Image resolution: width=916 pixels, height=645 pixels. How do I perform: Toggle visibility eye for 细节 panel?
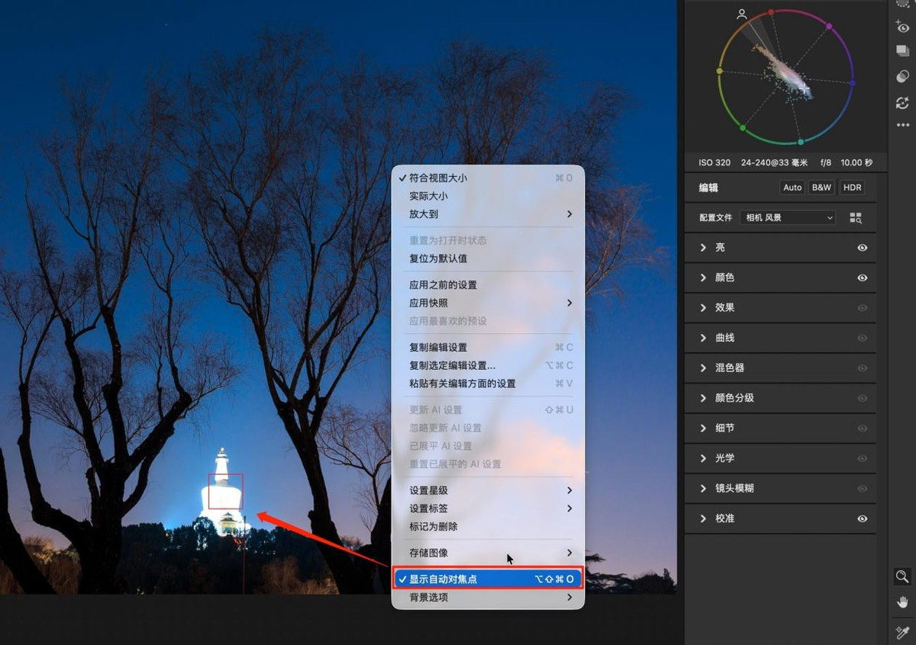click(x=863, y=428)
